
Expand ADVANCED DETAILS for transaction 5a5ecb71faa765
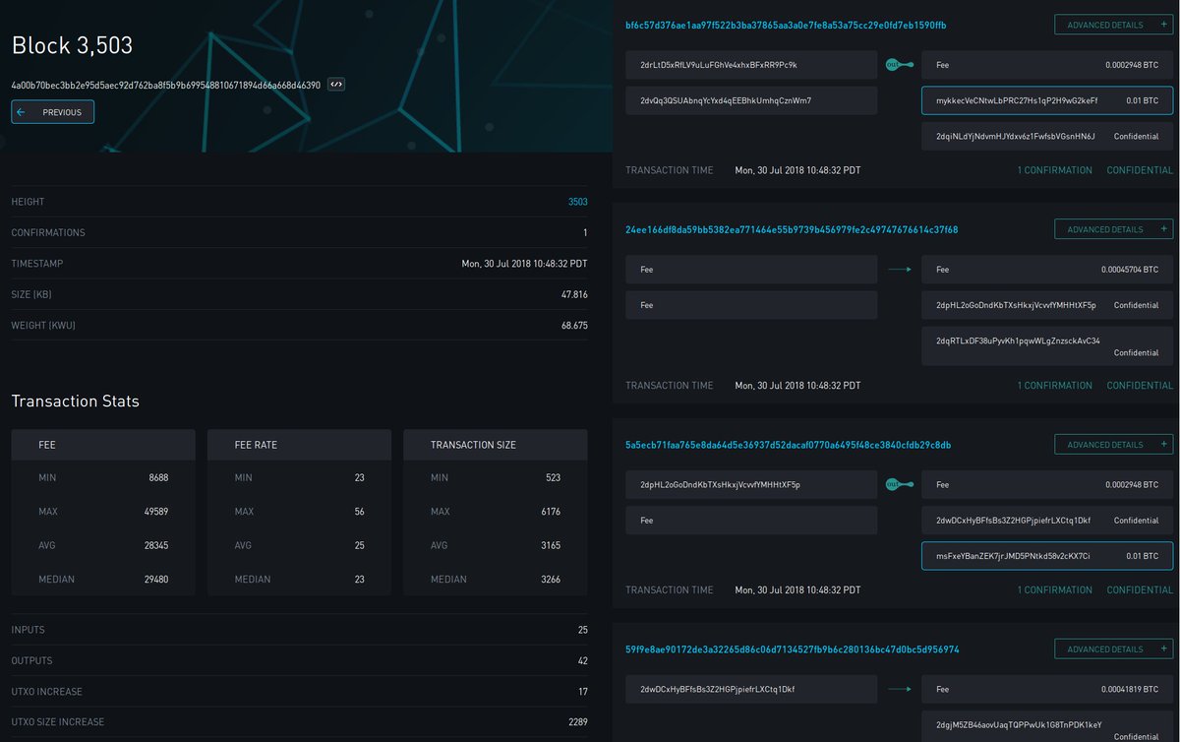pyautogui.click(x=1113, y=444)
